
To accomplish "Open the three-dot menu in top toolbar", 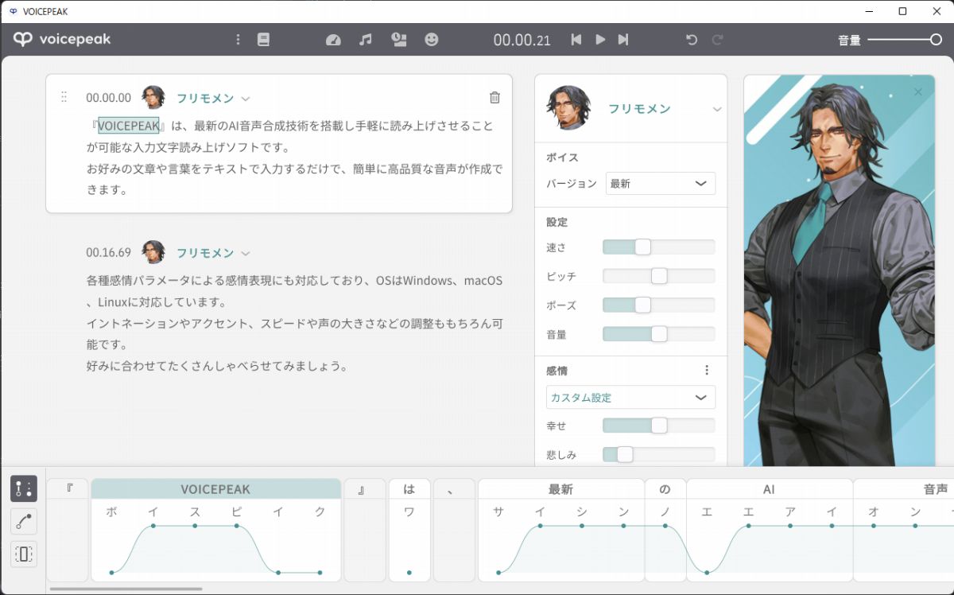I will click(238, 40).
